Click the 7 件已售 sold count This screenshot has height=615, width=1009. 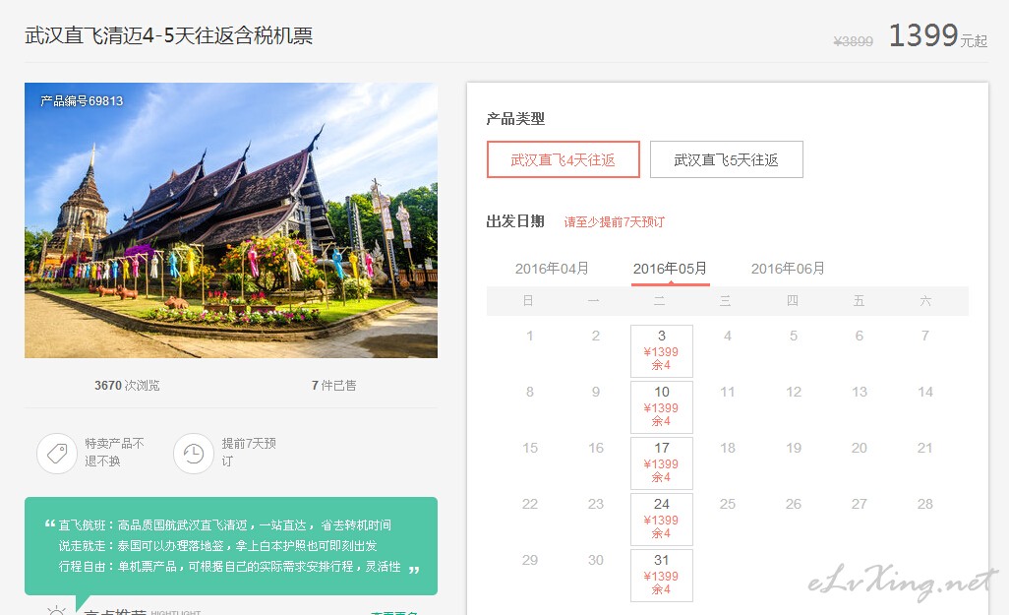pyautogui.click(x=334, y=385)
